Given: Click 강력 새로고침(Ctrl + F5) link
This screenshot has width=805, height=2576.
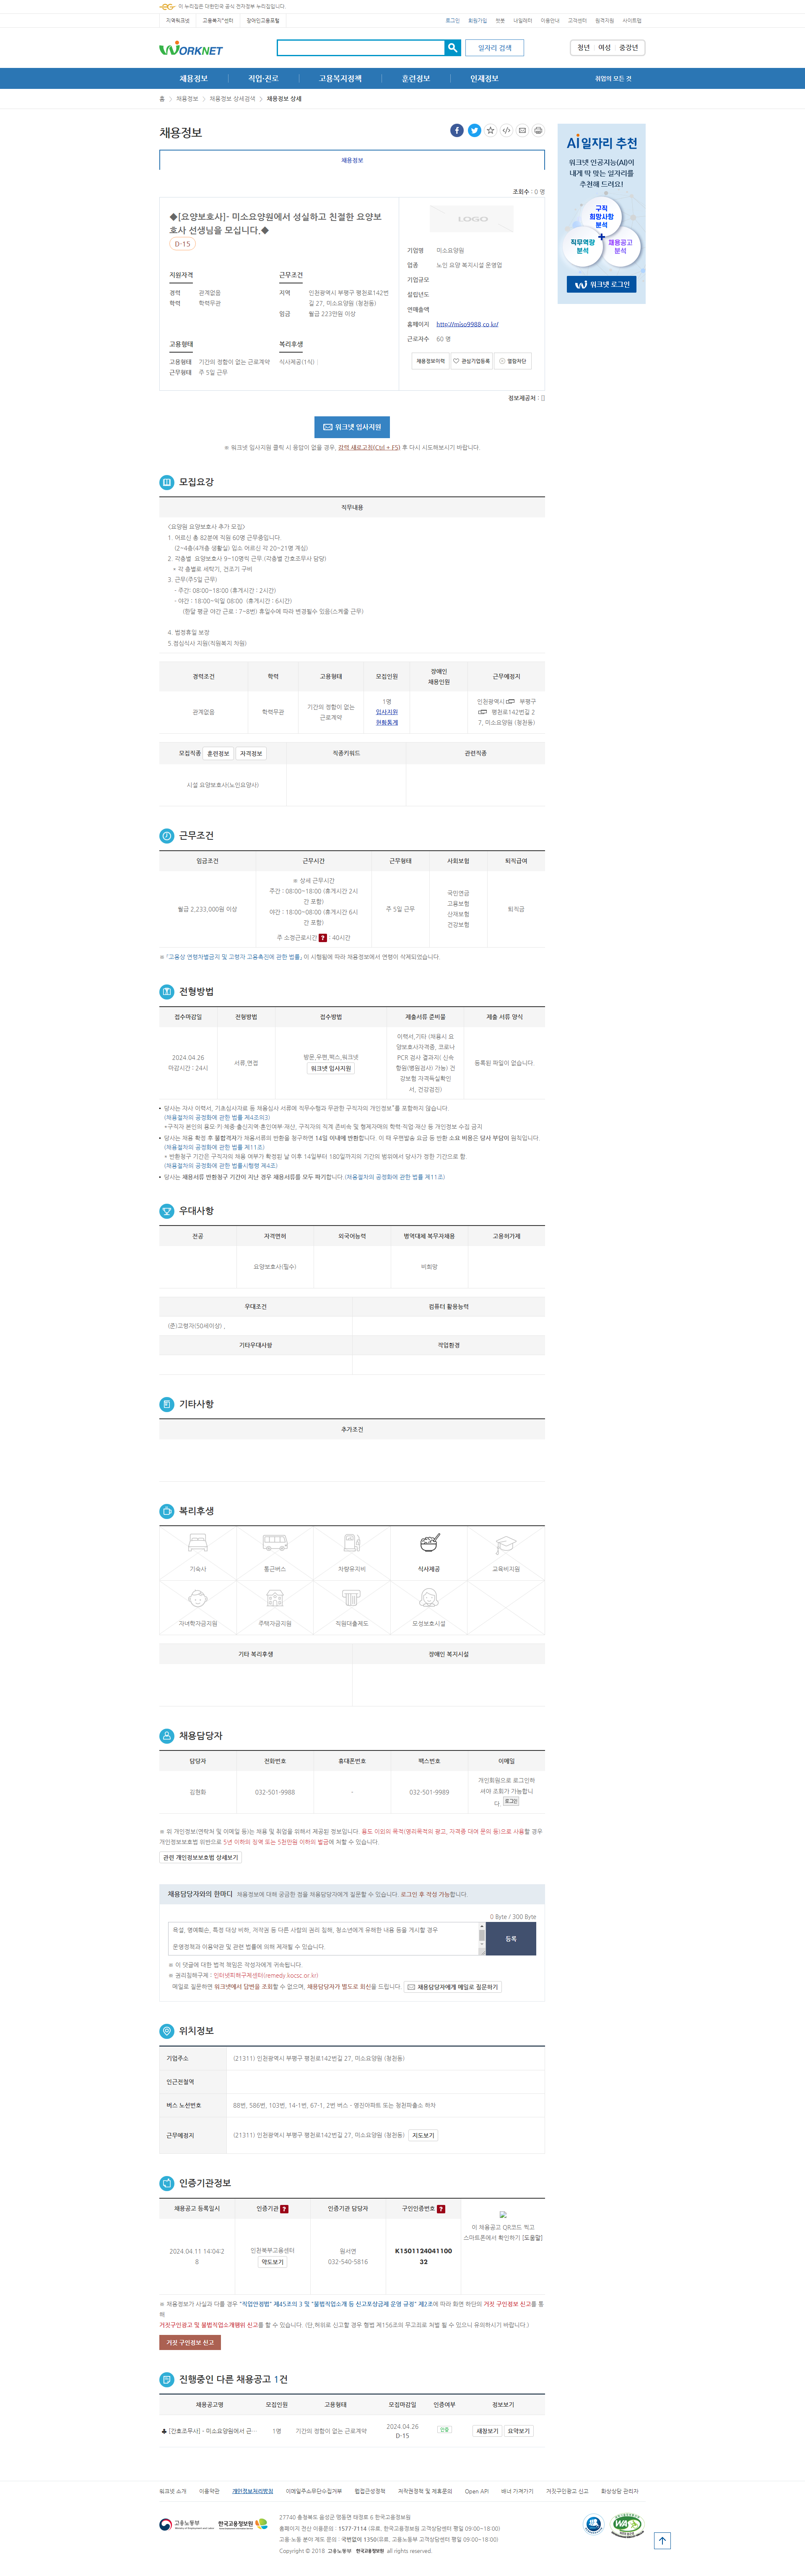Looking at the screenshot, I should (369, 448).
